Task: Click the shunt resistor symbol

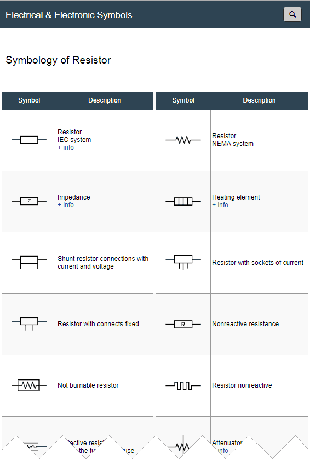Action: [29, 262]
